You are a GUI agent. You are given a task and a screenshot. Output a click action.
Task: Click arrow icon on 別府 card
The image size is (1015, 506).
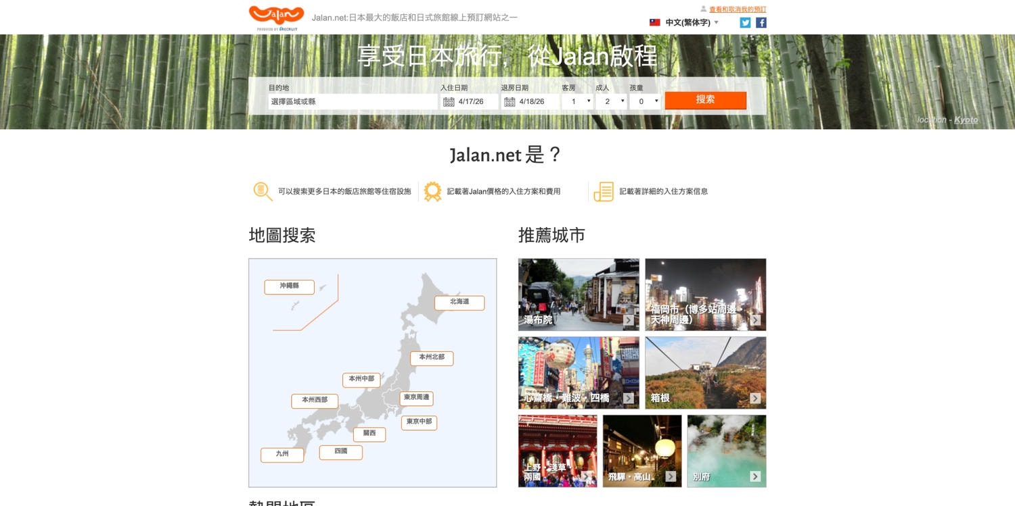755,477
